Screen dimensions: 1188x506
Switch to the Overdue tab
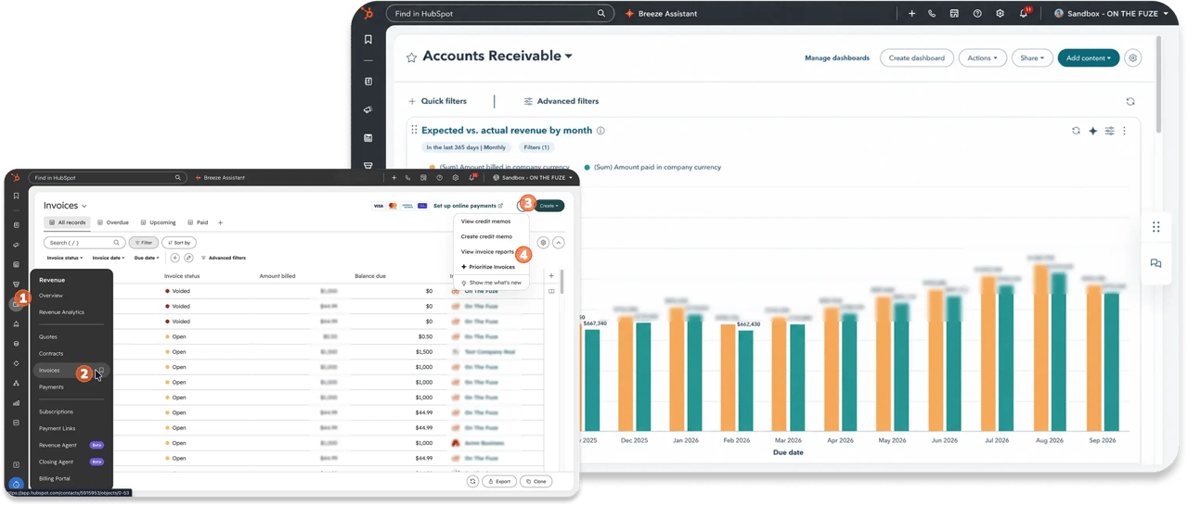[x=113, y=222]
